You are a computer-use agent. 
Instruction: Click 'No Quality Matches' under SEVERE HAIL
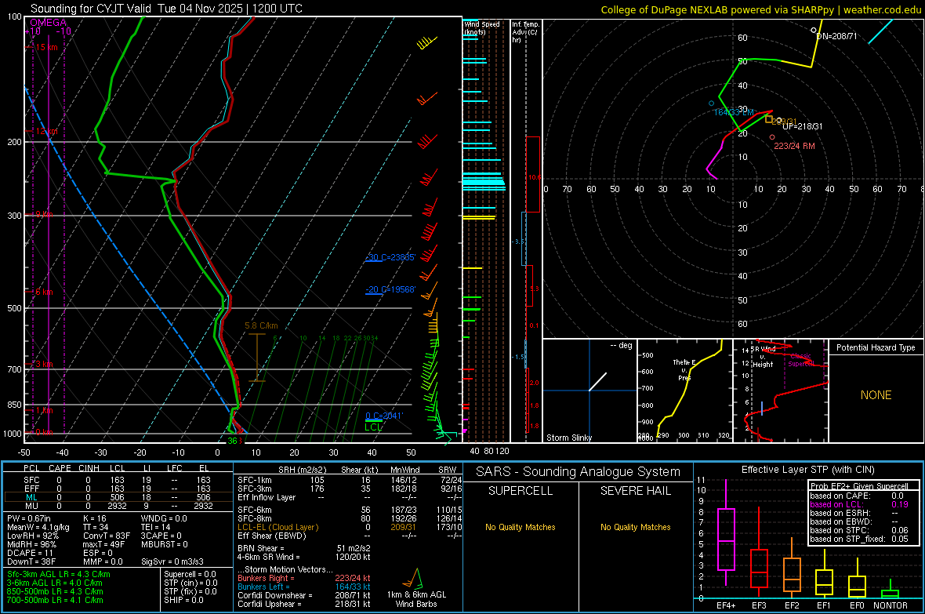(x=635, y=527)
